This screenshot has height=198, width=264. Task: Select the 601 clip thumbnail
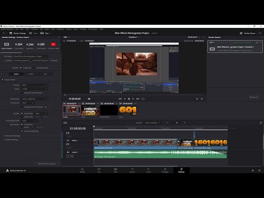[128, 110]
